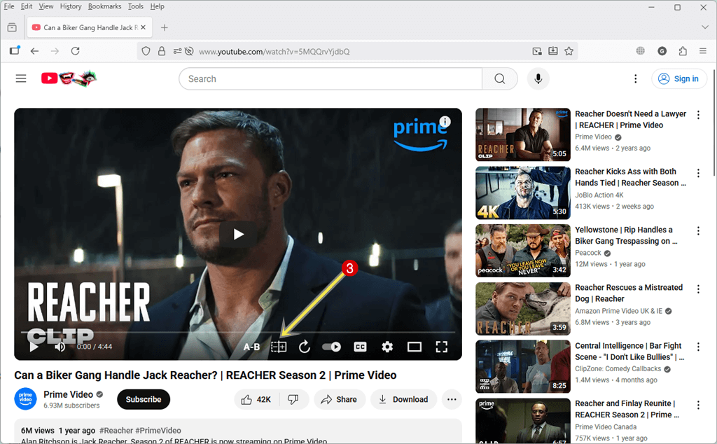Click the A-B loop button
The width and height of the screenshot is (717, 444).
[251, 347]
